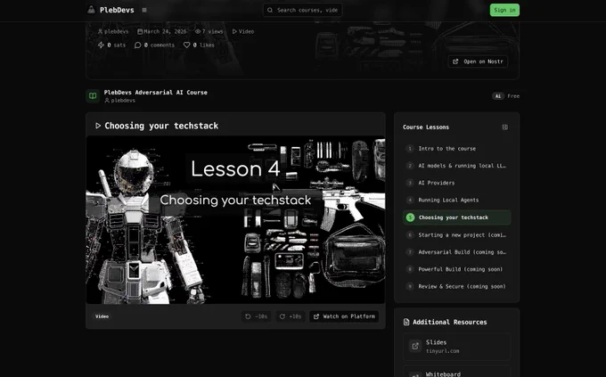Click the likes heart icon
The height and width of the screenshot is (377, 606).
coord(186,45)
